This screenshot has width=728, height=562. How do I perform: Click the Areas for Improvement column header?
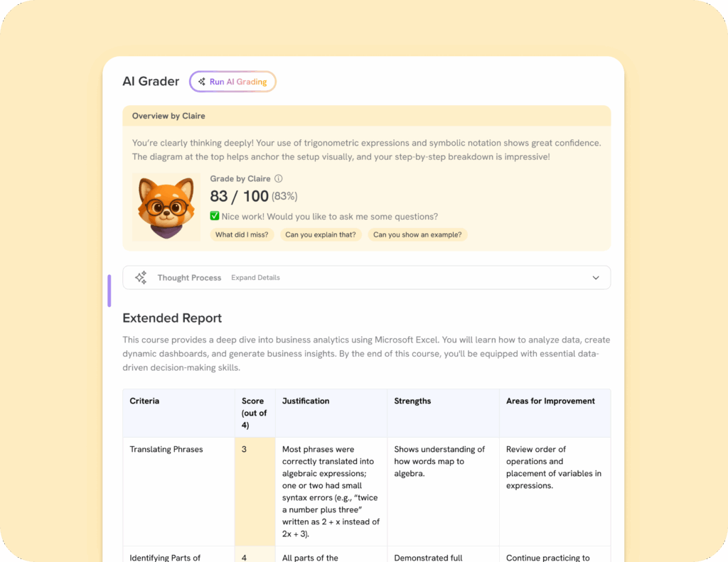coord(550,401)
